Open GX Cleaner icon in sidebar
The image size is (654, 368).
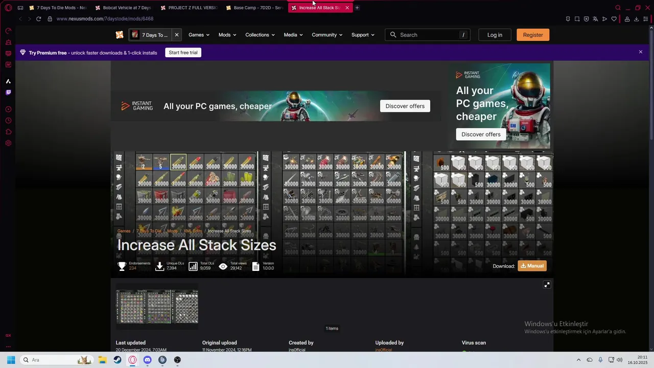point(8,42)
